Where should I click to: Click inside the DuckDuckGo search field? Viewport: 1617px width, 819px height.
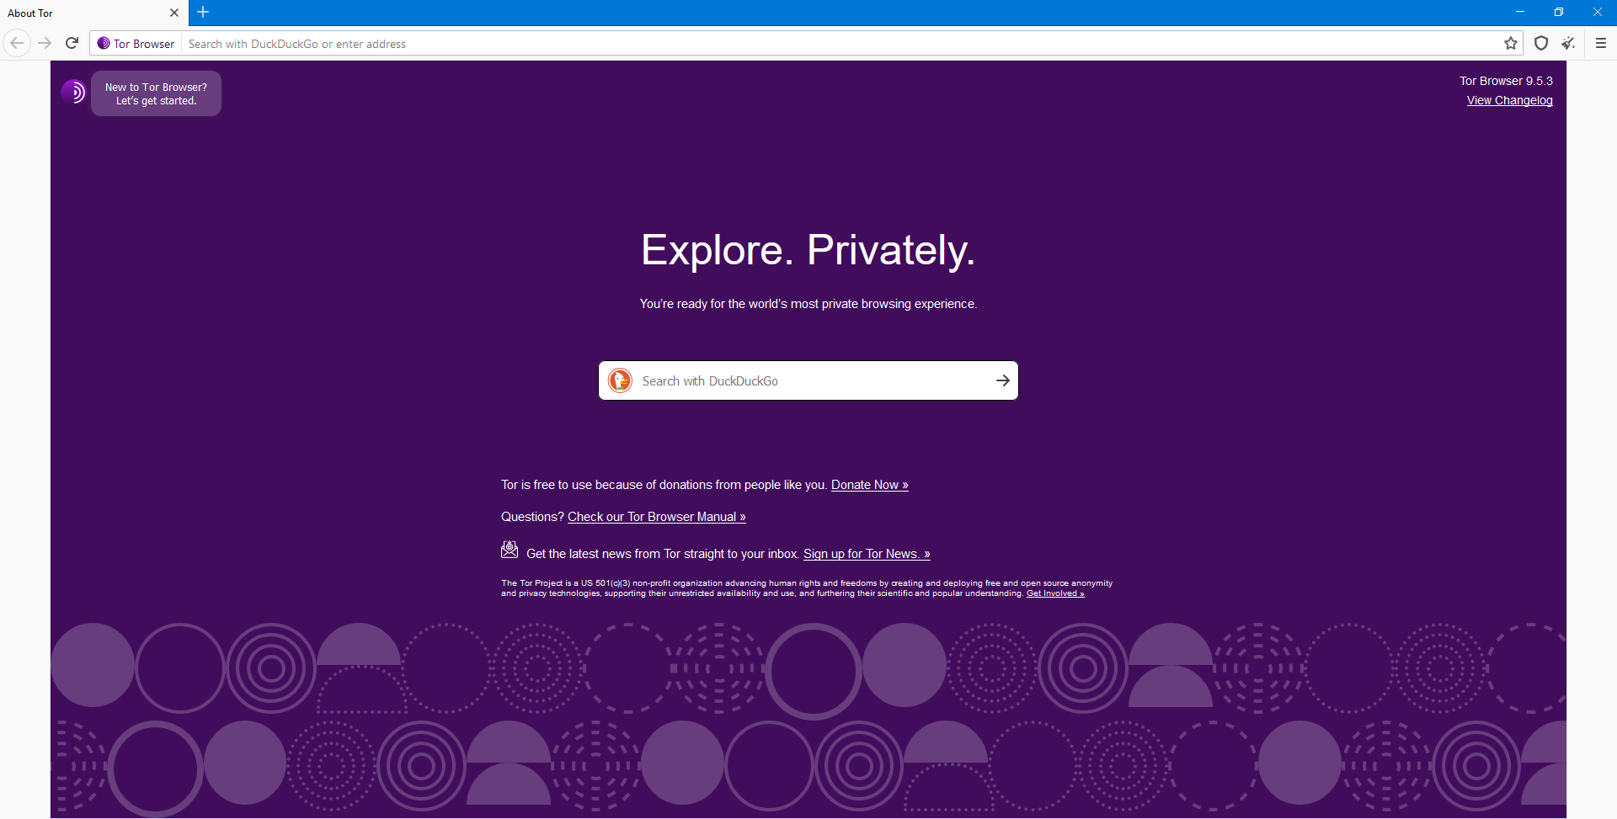800,380
